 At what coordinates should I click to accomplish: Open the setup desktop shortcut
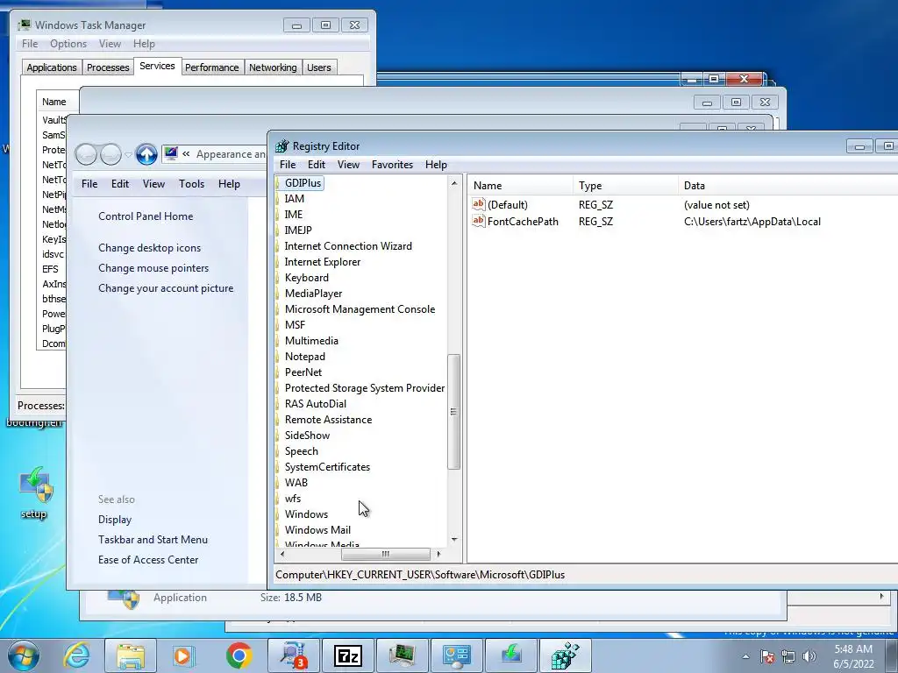click(x=34, y=492)
